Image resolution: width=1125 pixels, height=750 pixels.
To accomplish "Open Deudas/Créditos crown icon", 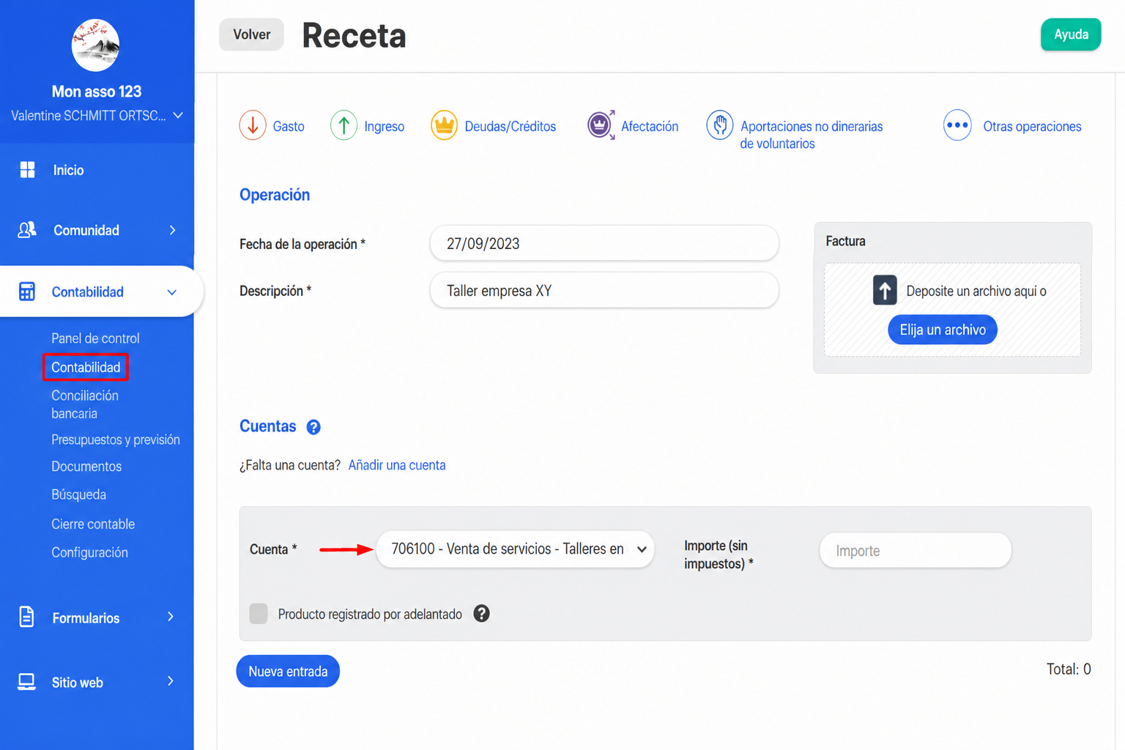I will point(444,125).
